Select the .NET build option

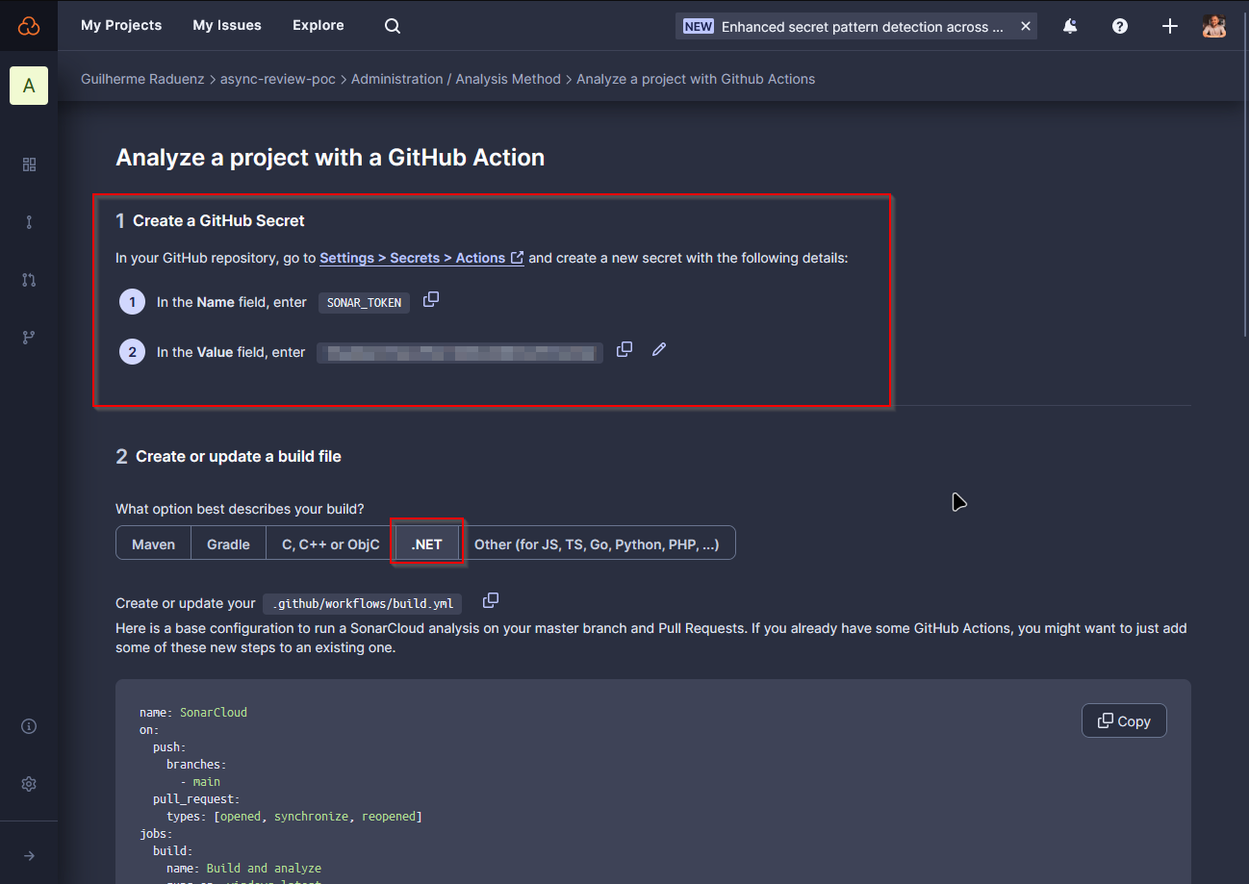(427, 543)
